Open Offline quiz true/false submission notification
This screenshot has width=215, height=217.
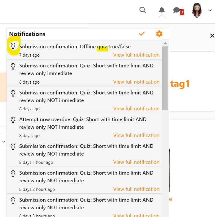(x=75, y=47)
